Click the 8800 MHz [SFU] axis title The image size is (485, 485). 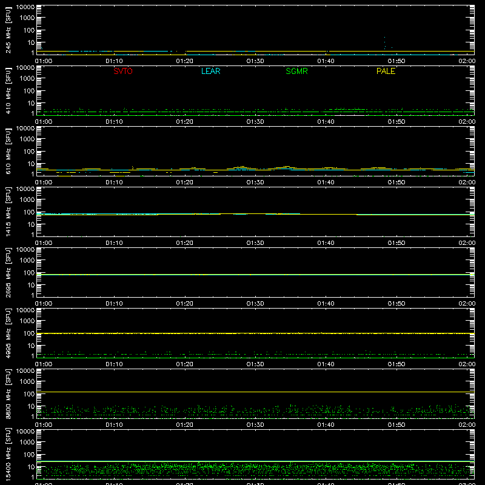[8, 393]
